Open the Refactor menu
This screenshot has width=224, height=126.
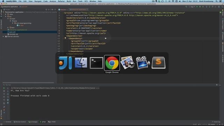pos(61,1)
